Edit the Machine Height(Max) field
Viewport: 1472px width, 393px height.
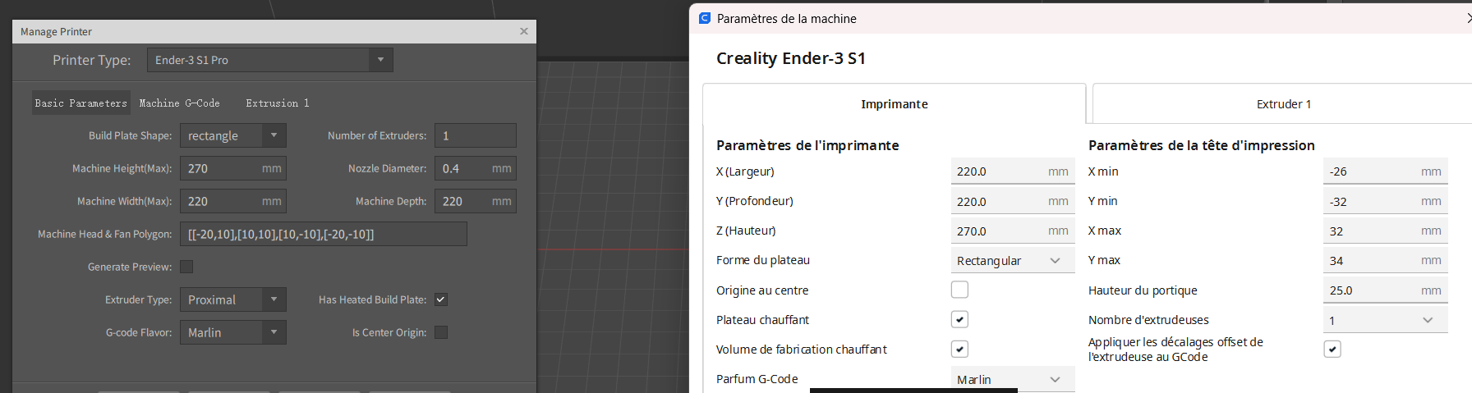(x=233, y=168)
